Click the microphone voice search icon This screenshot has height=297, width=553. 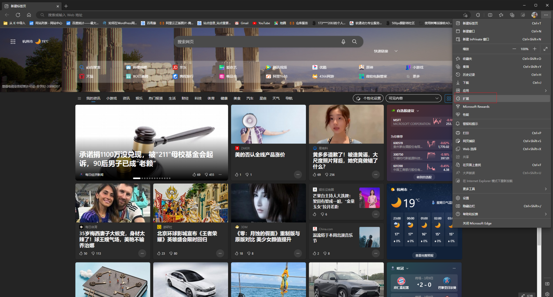(343, 42)
